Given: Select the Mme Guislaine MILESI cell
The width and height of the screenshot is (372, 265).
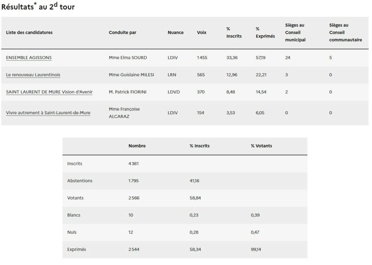Looking at the screenshot, I should (x=132, y=75).
